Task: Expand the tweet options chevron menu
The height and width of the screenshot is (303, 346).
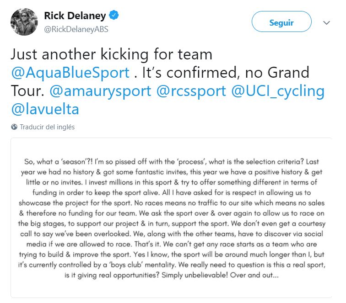Action: pyautogui.click(x=326, y=22)
